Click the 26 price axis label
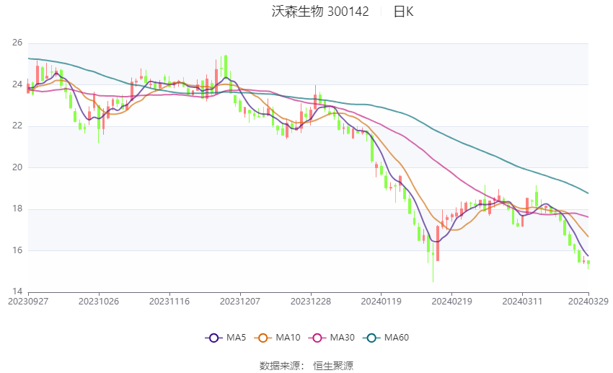This screenshot has height=373, width=613. (17, 43)
